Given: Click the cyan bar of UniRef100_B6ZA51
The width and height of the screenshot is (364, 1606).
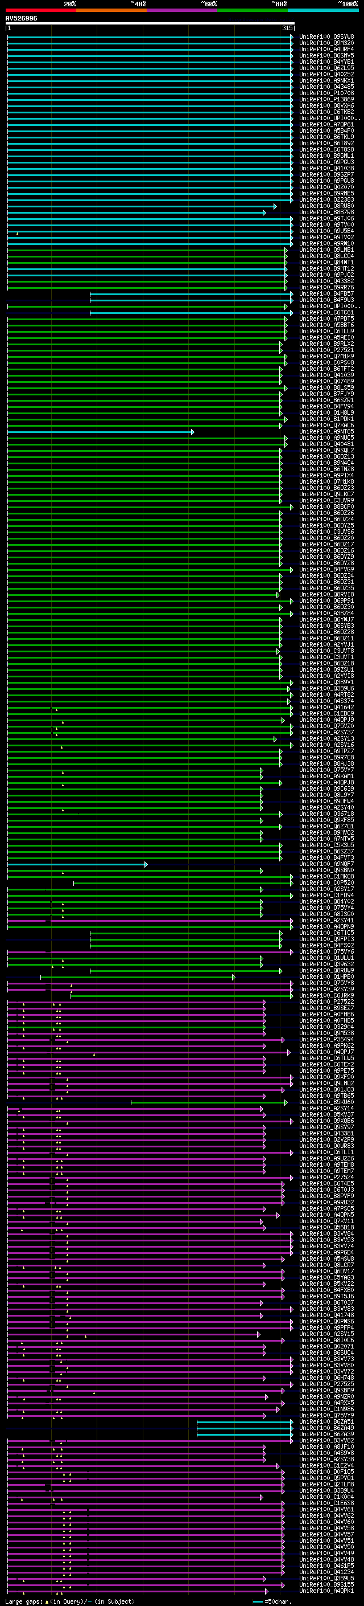Looking at the screenshot, I should 245,1423.
